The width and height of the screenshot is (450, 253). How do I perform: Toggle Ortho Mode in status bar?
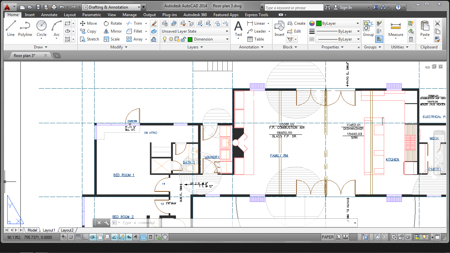coord(85,237)
